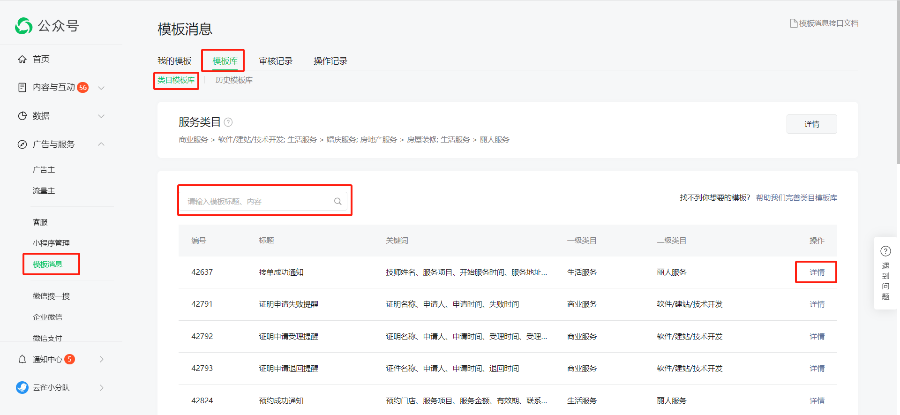Select the 历史模板库 sub-tab
900x415 pixels.
pos(234,80)
